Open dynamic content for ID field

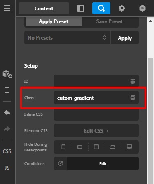click(133, 81)
